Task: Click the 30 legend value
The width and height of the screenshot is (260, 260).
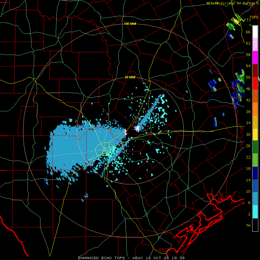Action: [x=248, y=134]
